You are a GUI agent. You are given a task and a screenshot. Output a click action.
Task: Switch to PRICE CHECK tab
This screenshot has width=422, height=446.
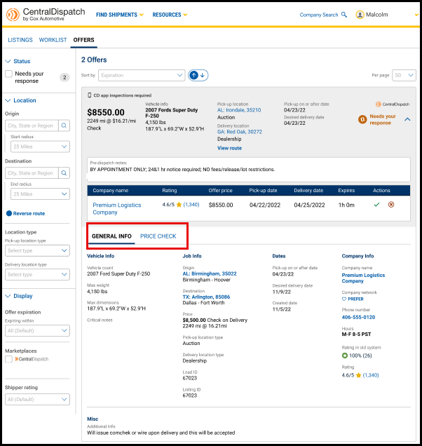click(x=158, y=236)
